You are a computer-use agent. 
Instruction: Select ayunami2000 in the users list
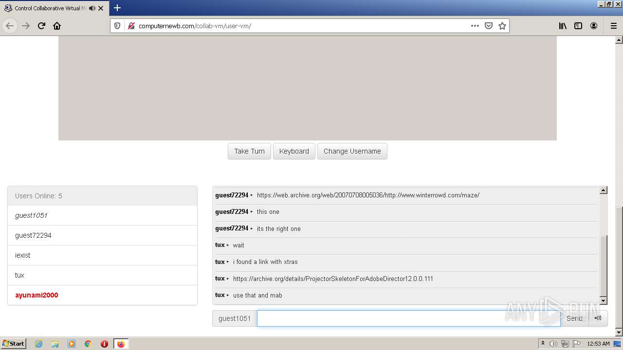point(102,295)
